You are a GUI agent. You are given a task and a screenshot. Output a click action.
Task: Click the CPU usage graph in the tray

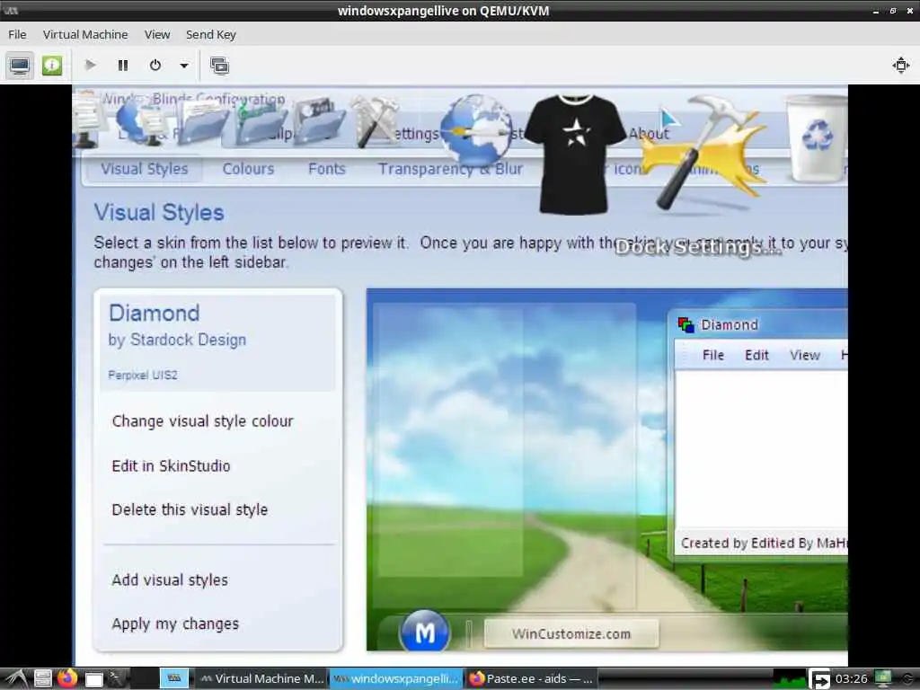click(790, 679)
